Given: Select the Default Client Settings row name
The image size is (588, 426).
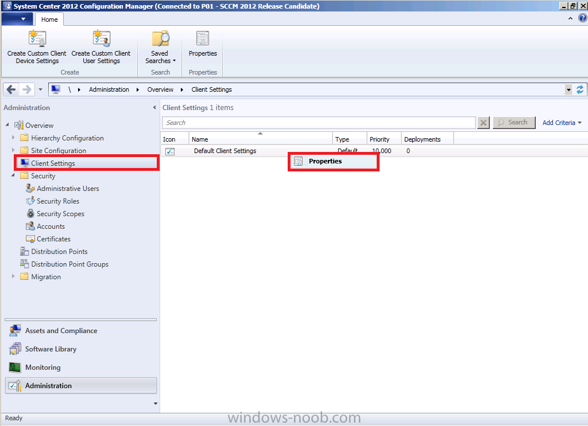Looking at the screenshot, I should coord(225,151).
